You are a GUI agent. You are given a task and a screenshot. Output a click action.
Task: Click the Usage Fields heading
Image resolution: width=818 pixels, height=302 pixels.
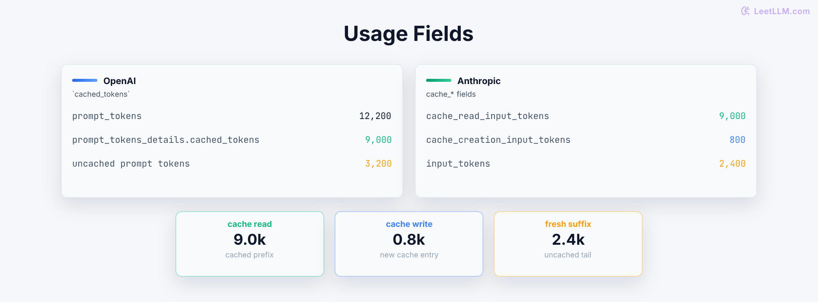pos(409,34)
